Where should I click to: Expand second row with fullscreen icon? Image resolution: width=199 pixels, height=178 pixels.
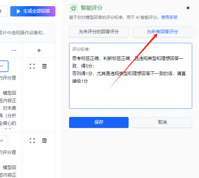point(32,141)
